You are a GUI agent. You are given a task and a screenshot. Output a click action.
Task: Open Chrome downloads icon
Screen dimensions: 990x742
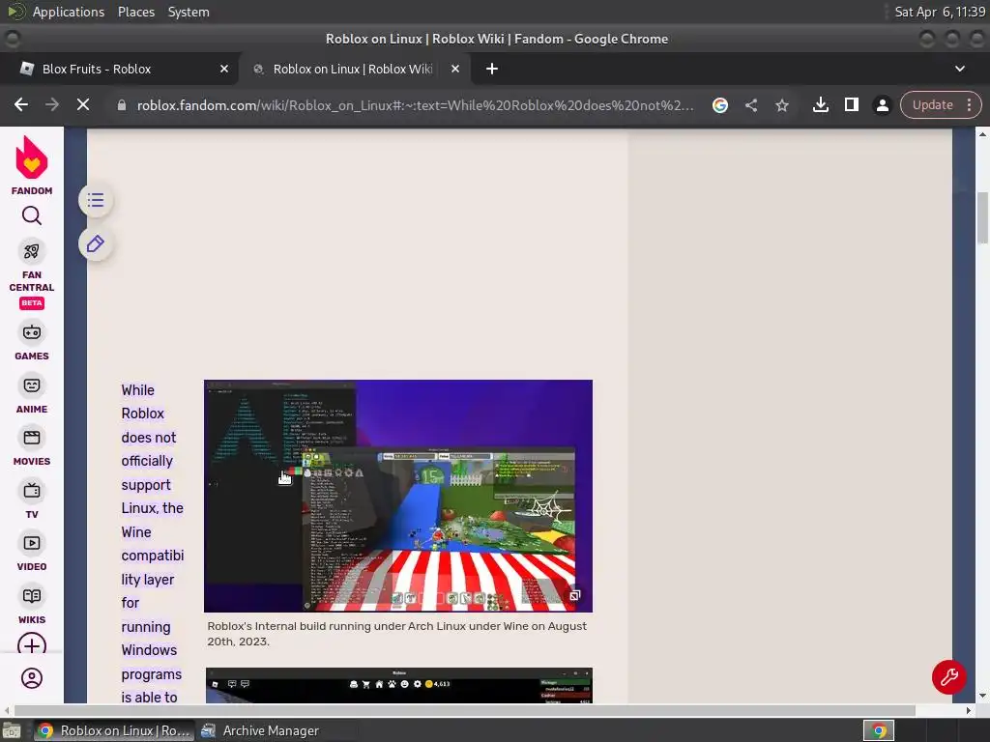point(820,104)
